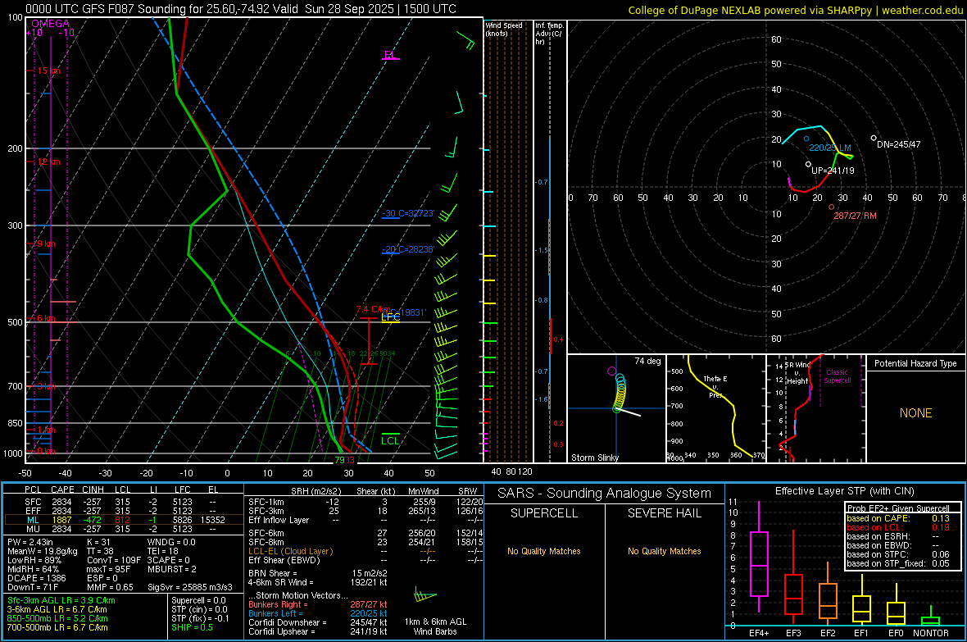Image resolution: width=967 pixels, height=642 pixels.
Task: Click the Theta-E v. Pres plot label
Action: tap(715, 386)
